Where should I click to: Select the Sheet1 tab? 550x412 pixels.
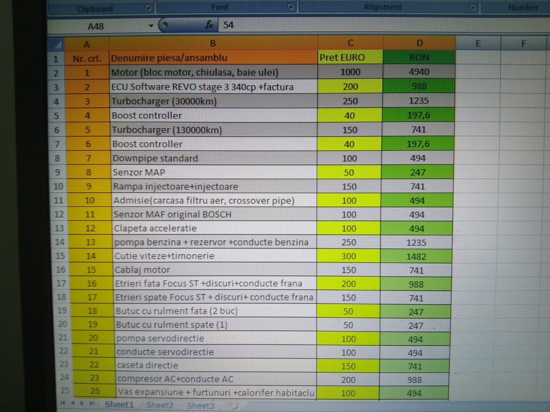point(119,405)
